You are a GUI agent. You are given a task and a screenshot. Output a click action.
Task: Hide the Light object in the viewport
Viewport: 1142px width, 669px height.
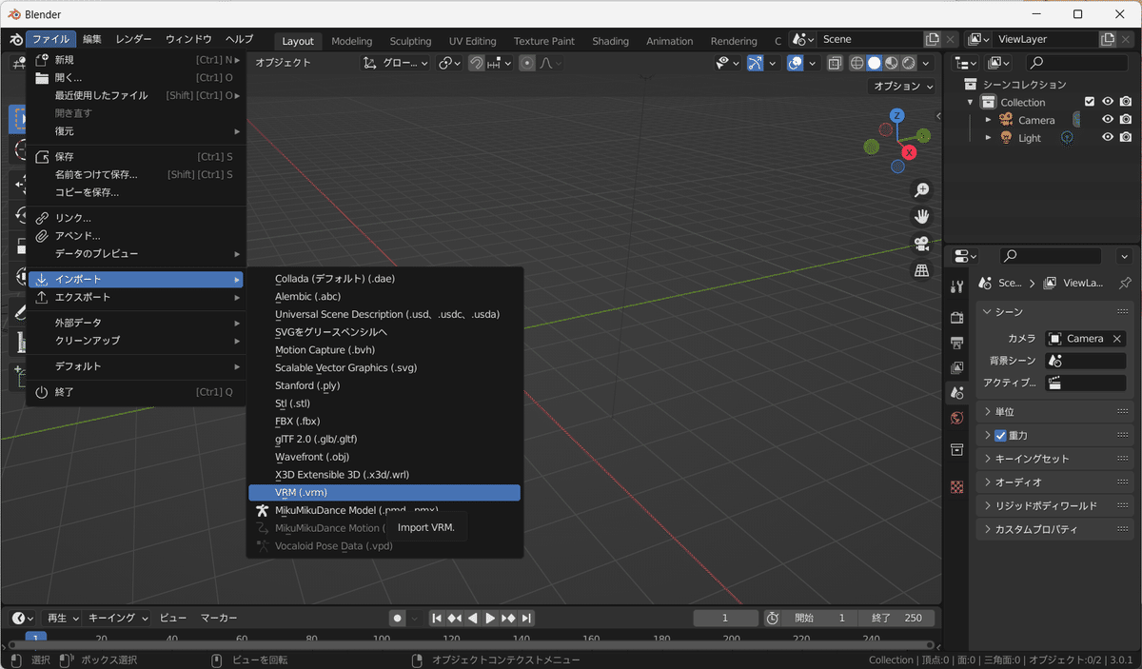[1108, 138]
